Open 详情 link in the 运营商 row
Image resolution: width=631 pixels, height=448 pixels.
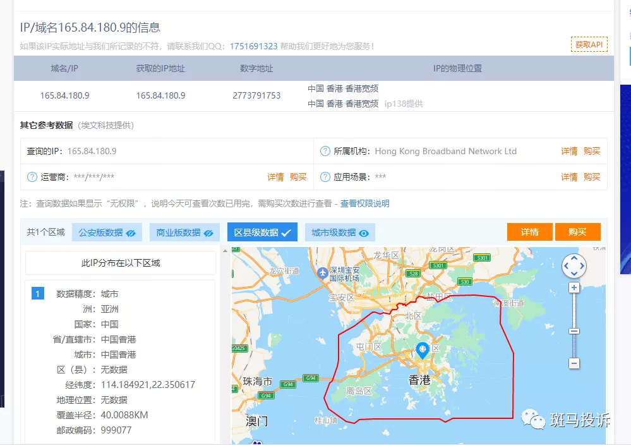pos(275,177)
